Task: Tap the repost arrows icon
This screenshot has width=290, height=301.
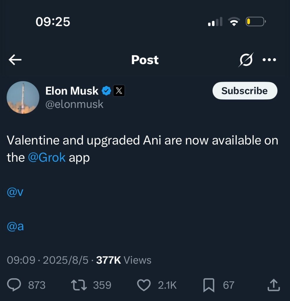Action: (x=79, y=285)
